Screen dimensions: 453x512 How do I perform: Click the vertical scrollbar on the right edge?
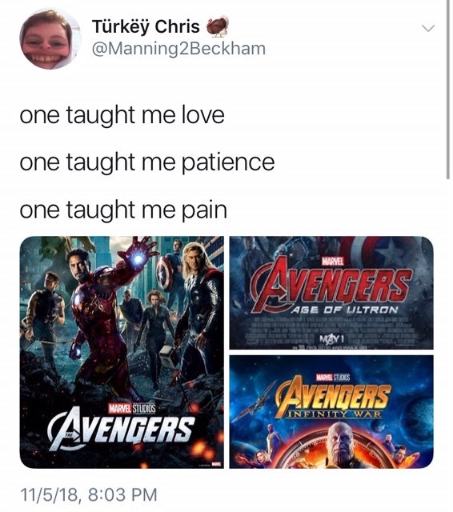447,90
